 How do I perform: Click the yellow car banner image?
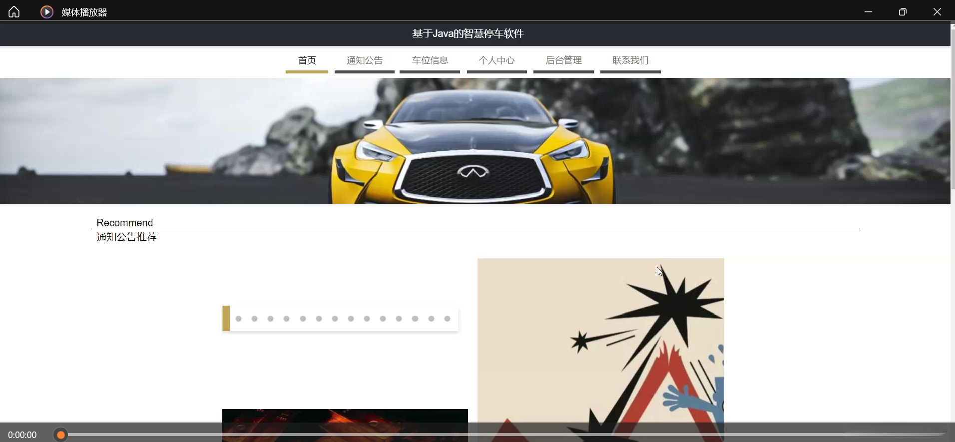coord(475,141)
